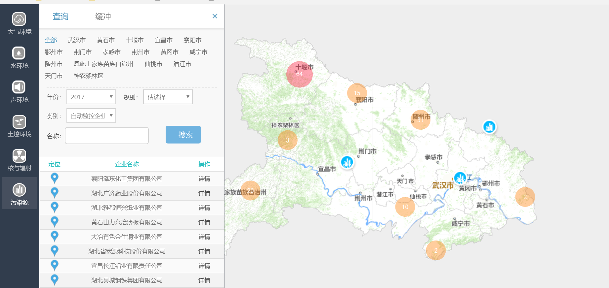The width and height of the screenshot is (609, 288).
Task: Click the cluster marker showing 2 below 咸宁市
Action: click(436, 250)
